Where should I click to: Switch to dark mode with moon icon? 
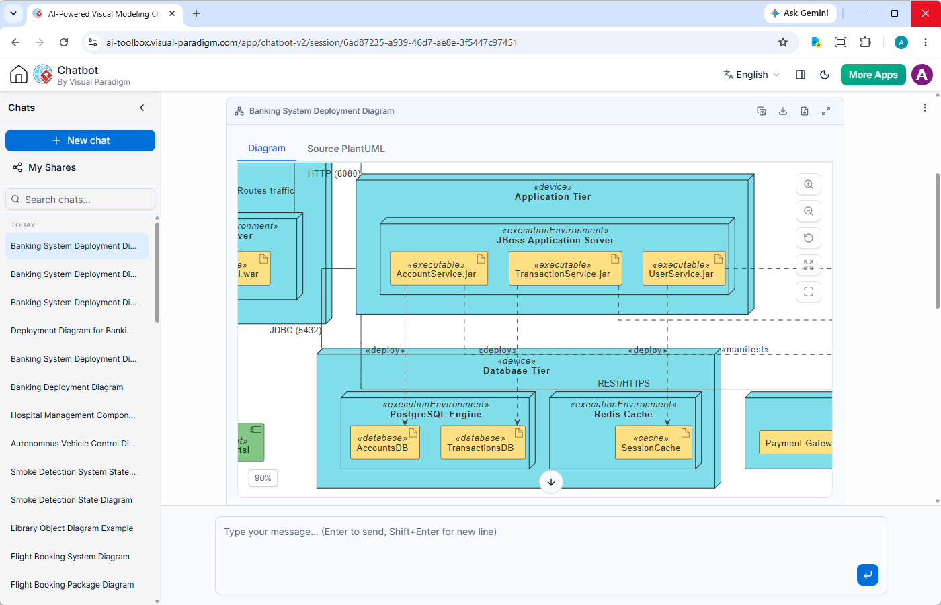click(825, 75)
